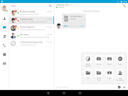Tap the group chat avatar icon

point(13,43)
